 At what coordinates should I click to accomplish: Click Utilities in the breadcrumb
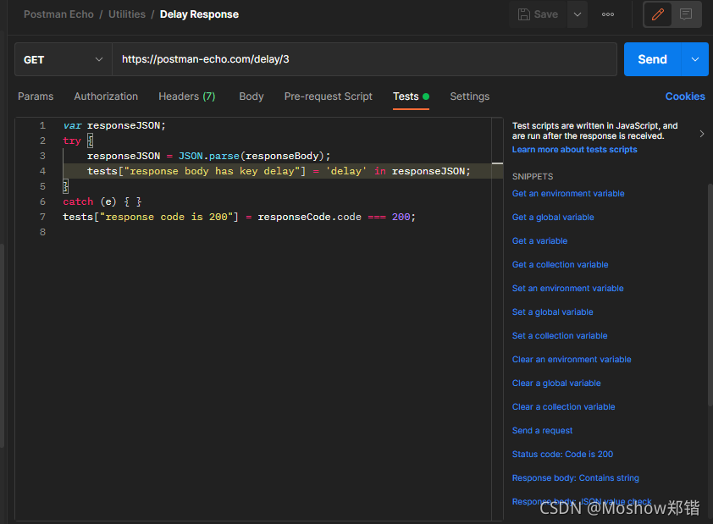[127, 14]
